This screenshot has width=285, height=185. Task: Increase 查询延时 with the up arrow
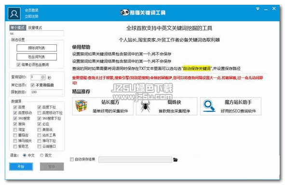pyautogui.click(x=43, y=76)
